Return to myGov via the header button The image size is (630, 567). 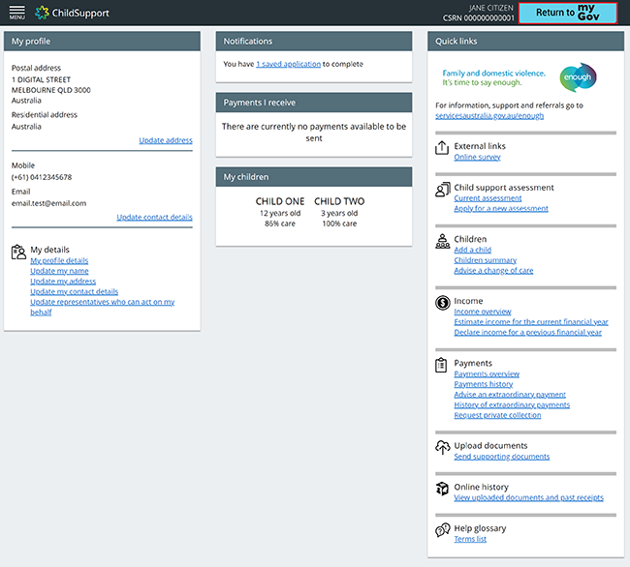pos(567,13)
